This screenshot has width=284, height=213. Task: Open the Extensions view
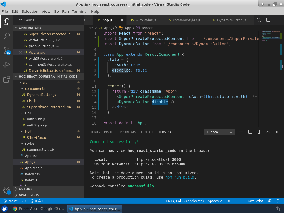pos(7,80)
